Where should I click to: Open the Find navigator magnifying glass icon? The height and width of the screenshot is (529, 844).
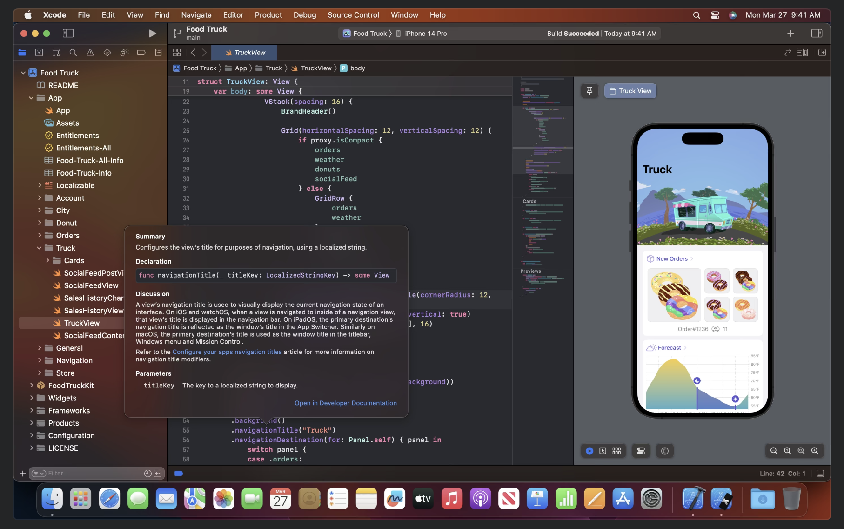(x=73, y=52)
